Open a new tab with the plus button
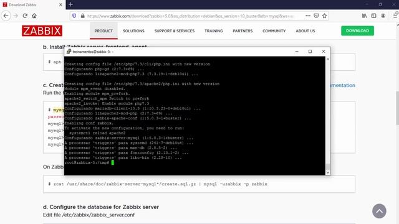Image resolution: width=399 pixels, height=224 pixels. coord(70,4)
